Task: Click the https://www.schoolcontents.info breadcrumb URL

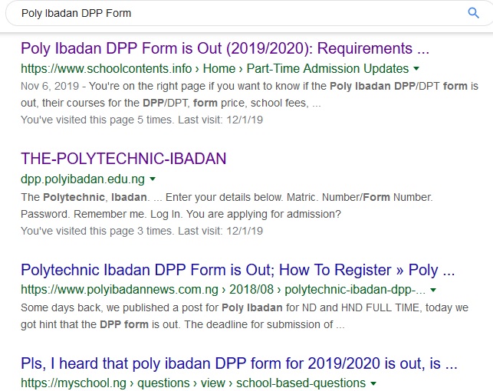Action: point(215,68)
